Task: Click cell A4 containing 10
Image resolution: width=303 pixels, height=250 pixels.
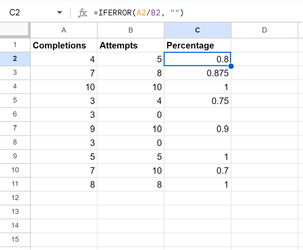Action: coord(64,87)
